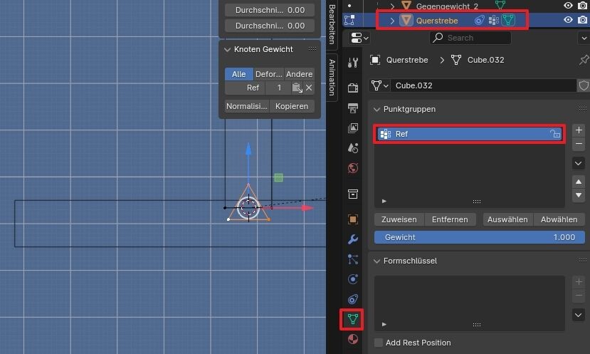Open the Object properties tab
The height and width of the screenshot is (354, 590).
(x=352, y=219)
